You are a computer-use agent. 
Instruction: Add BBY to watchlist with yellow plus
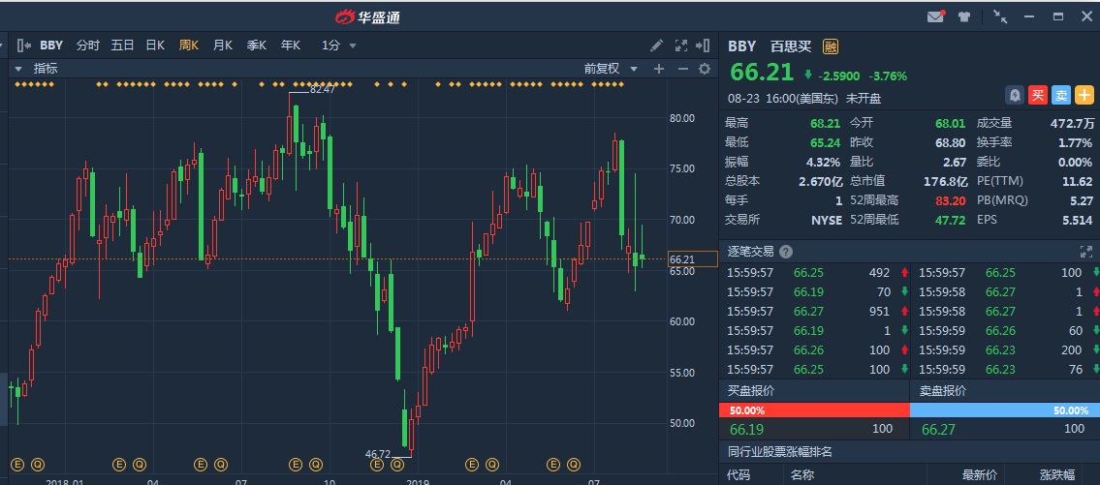1084,95
